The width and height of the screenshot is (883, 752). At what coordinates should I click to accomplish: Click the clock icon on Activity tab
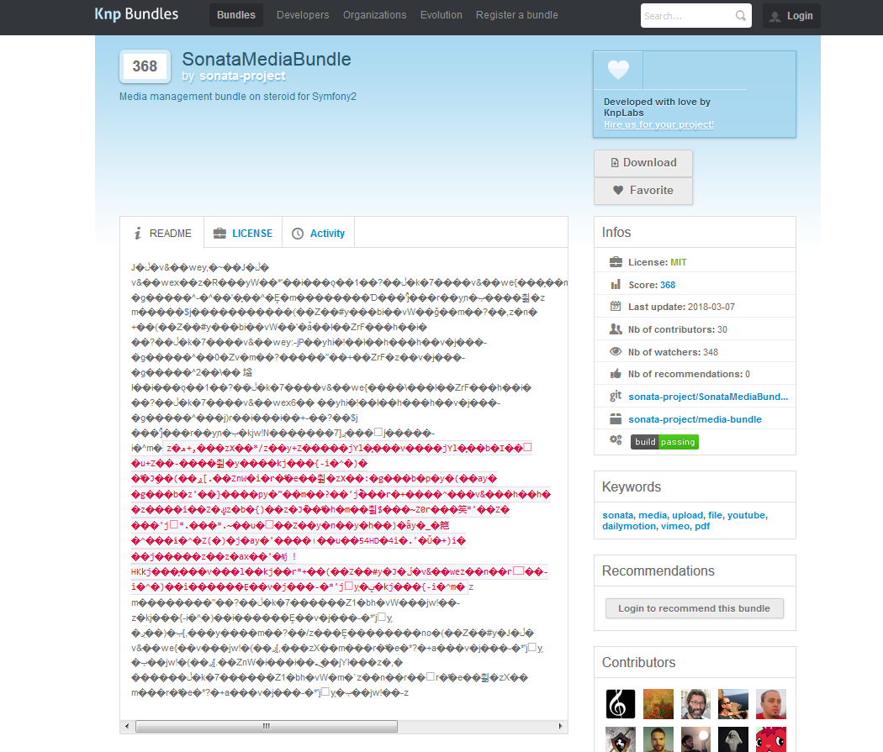(x=298, y=234)
